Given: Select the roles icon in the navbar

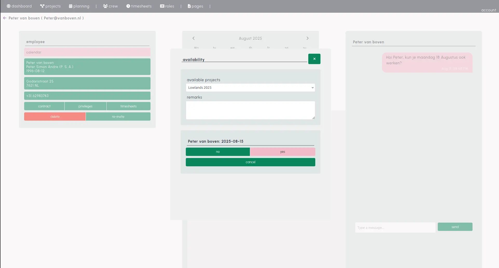Looking at the screenshot, I should click(162, 6).
